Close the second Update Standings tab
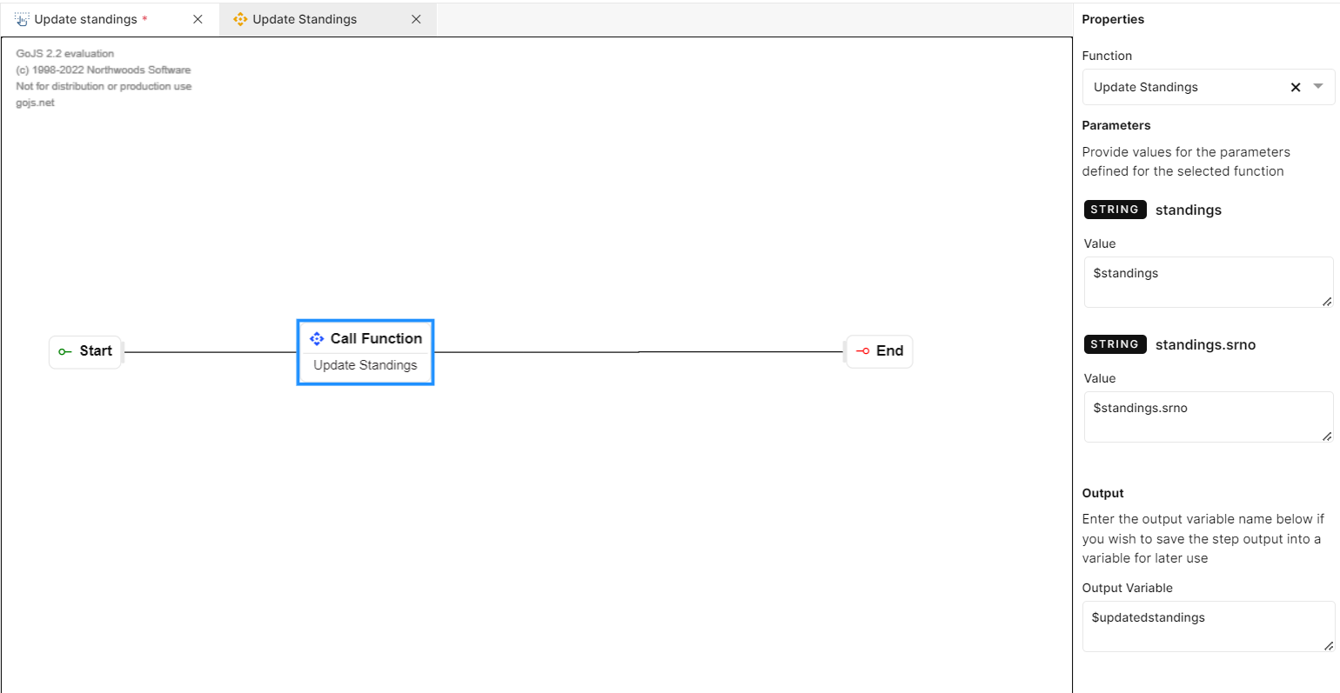The width and height of the screenshot is (1340, 693). tap(416, 19)
